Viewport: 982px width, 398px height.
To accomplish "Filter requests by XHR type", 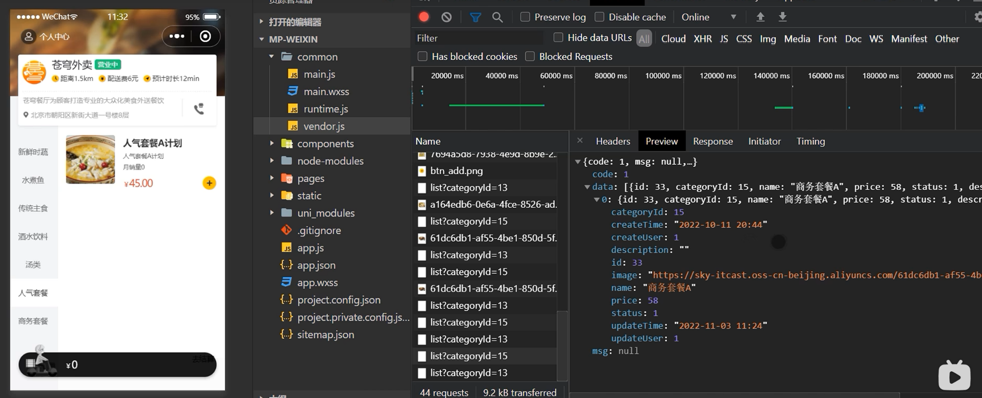I will [x=703, y=38].
